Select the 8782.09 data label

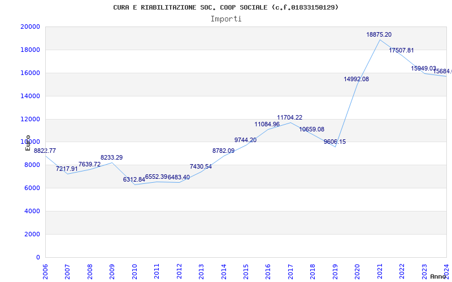coord(223,151)
